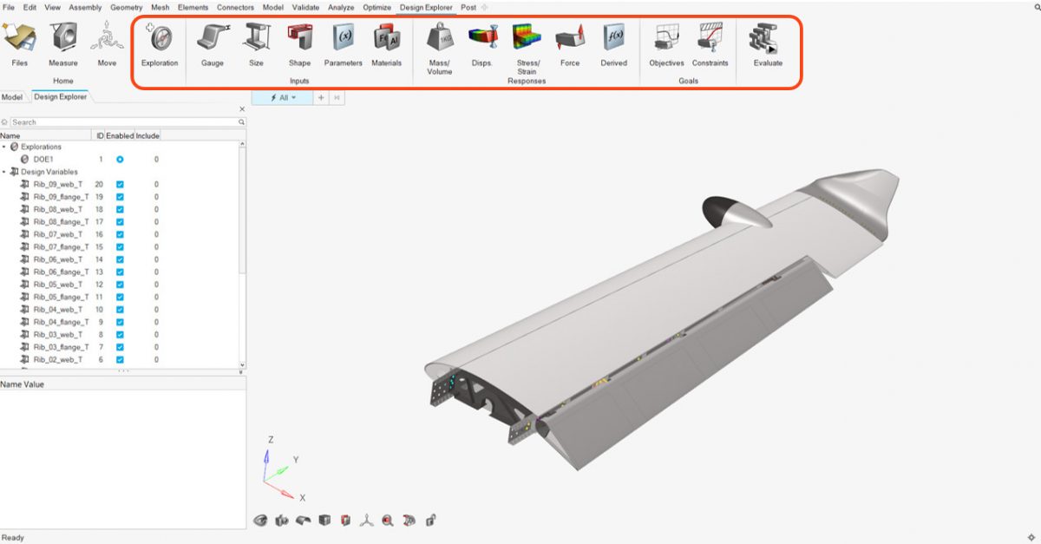Uncheck the Enabled box for Rib_09_web_T
This screenshot has width=1041, height=544.
pyautogui.click(x=120, y=185)
